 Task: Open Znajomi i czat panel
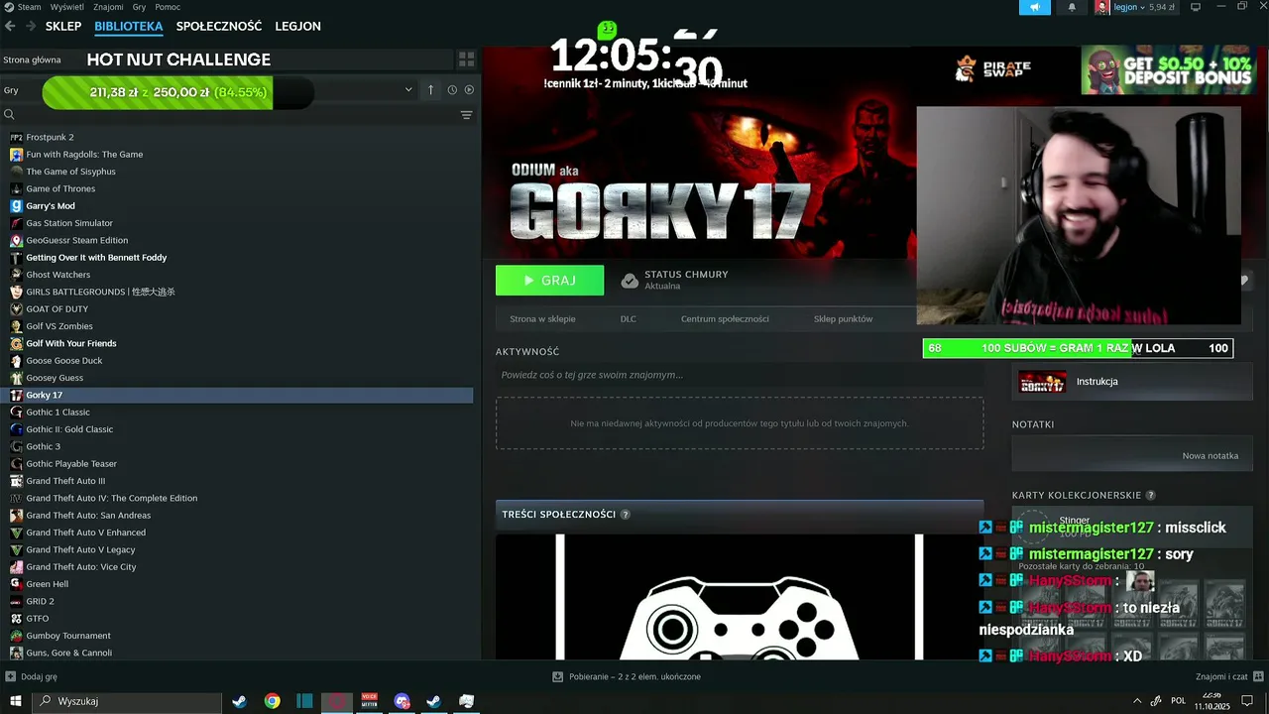click(1221, 676)
